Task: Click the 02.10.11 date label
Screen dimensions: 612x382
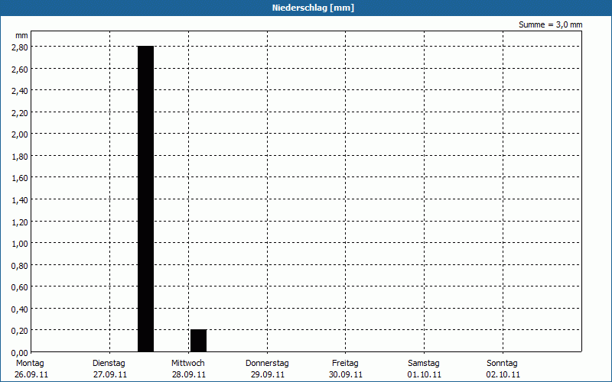Action: (x=503, y=375)
